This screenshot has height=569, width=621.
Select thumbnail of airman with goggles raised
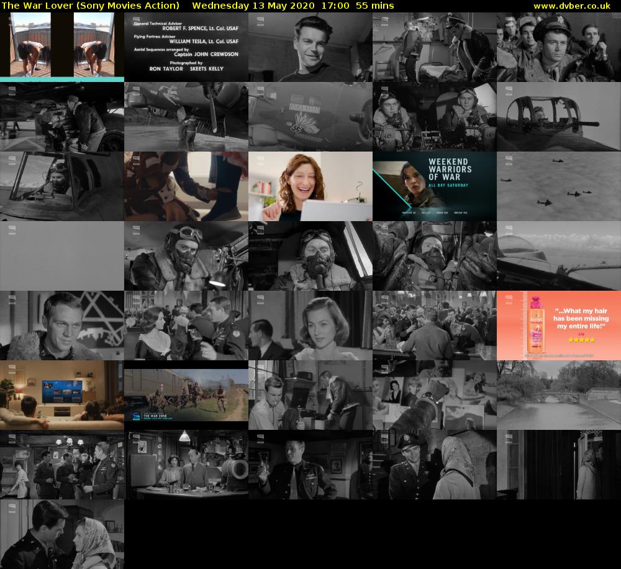(x=186, y=256)
